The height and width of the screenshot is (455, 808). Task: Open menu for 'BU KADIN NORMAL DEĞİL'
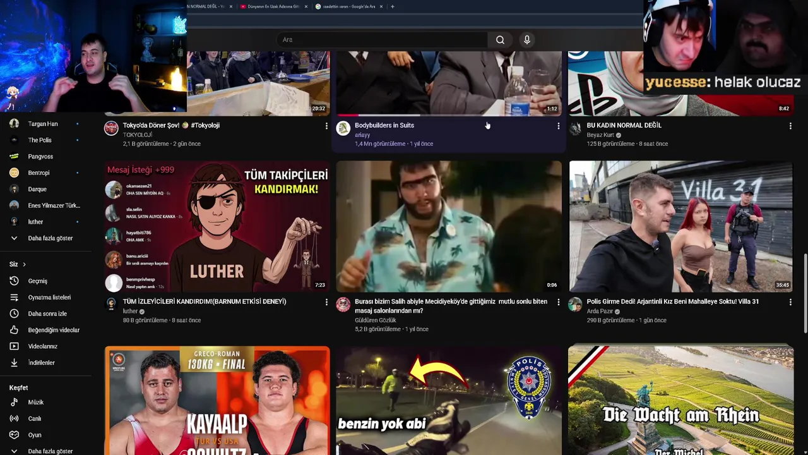click(790, 126)
